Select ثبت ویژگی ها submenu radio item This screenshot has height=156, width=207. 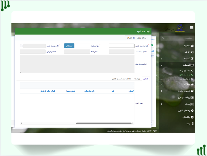tap(192, 70)
